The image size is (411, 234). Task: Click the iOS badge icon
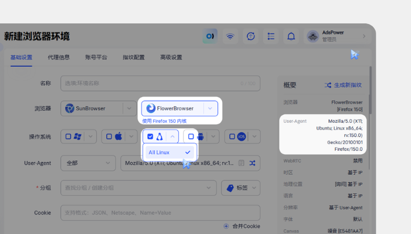(x=241, y=136)
